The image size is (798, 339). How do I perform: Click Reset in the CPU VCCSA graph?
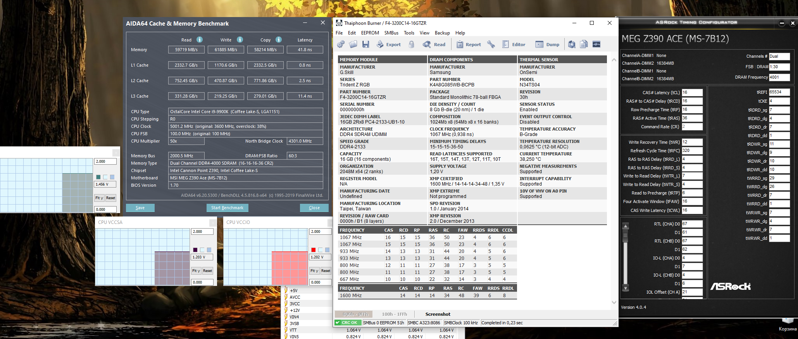(207, 271)
